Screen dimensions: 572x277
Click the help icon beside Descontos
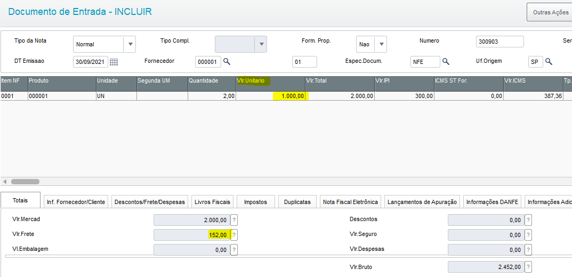(x=528, y=220)
